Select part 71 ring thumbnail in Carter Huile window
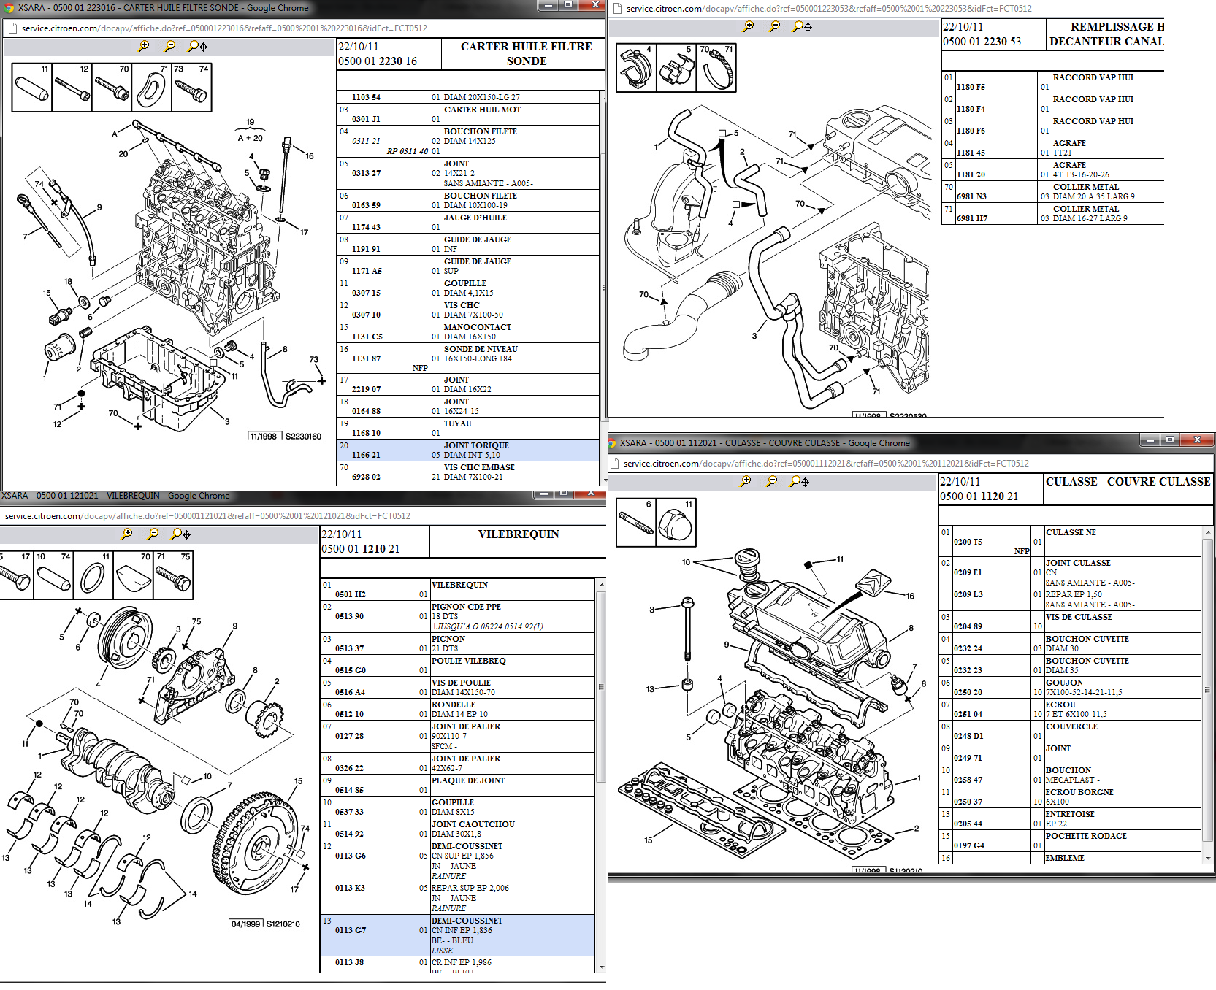Image resolution: width=1216 pixels, height=990 pixels. tap(152, 88)
